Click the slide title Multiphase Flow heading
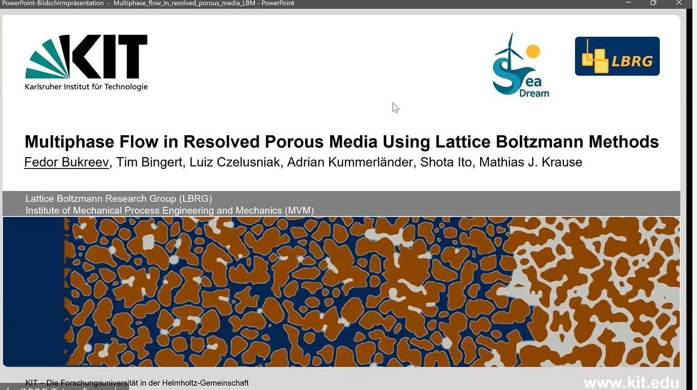 [x=341, y=141]
